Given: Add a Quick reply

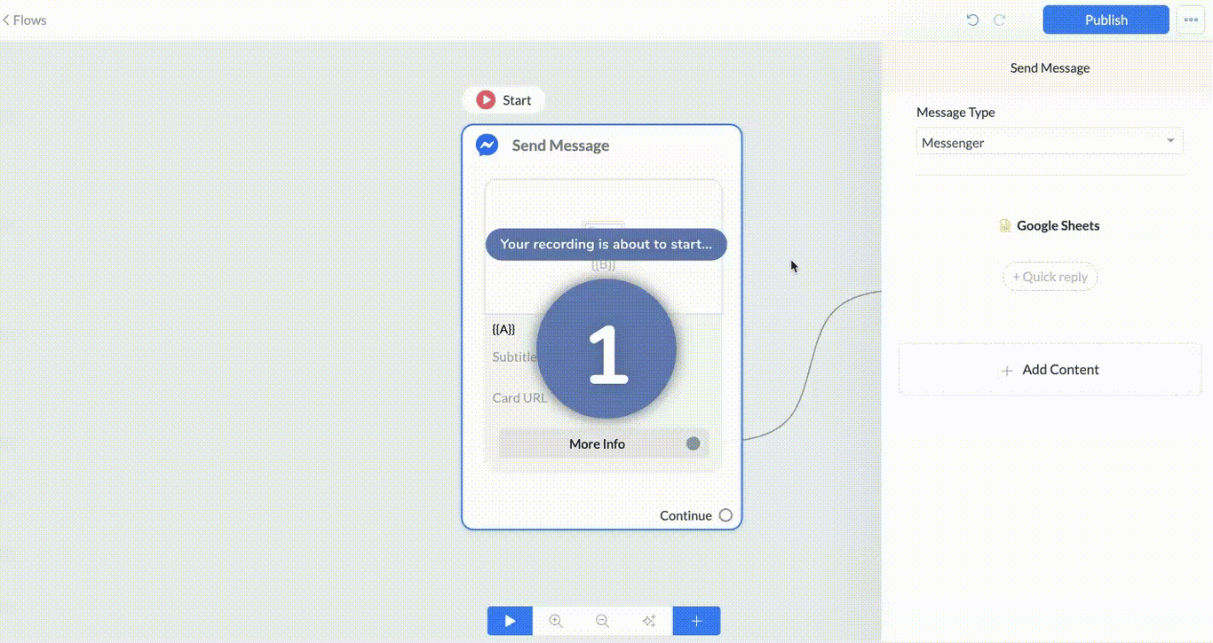Looking at the screenshot, I should tap(1050, 276).
